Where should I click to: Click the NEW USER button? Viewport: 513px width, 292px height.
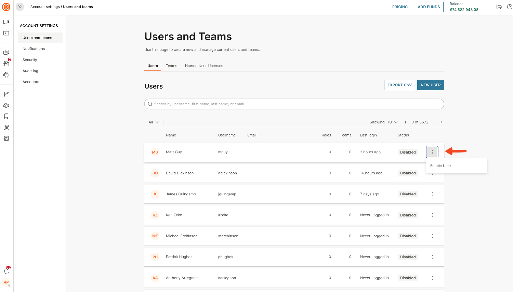[430, 85]
